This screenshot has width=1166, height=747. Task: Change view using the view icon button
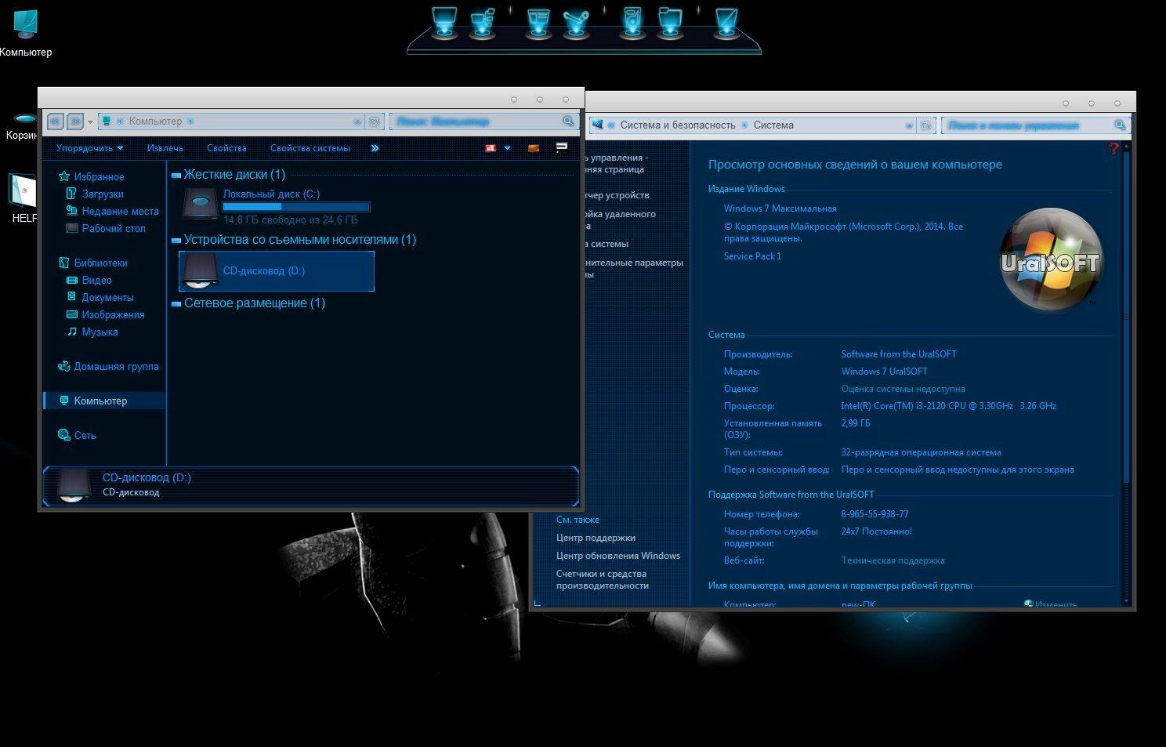click(x=491, y=148)
